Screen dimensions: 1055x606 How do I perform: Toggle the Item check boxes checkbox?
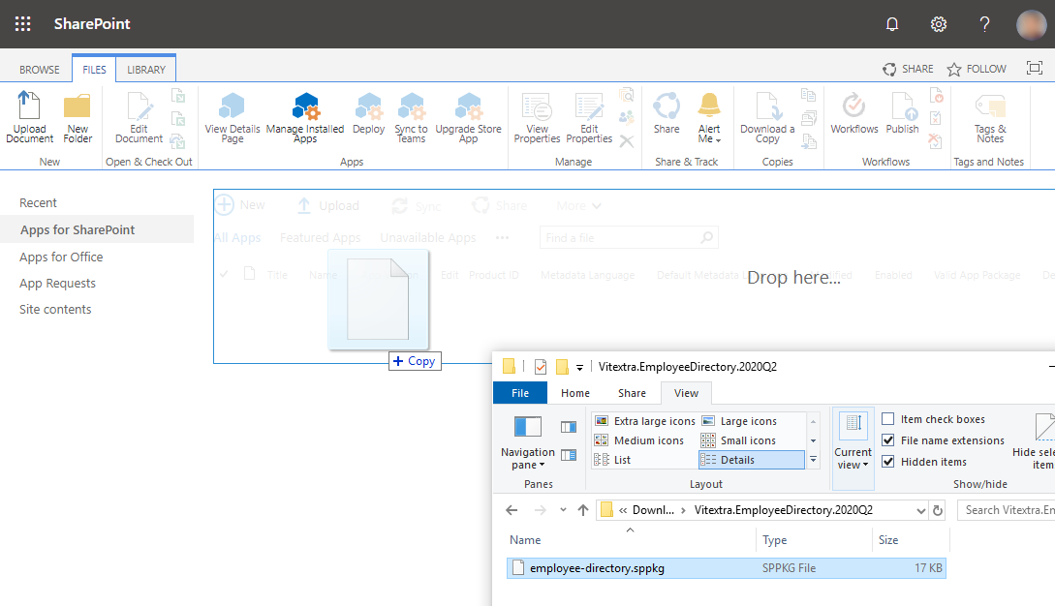(x=888, y=419)
